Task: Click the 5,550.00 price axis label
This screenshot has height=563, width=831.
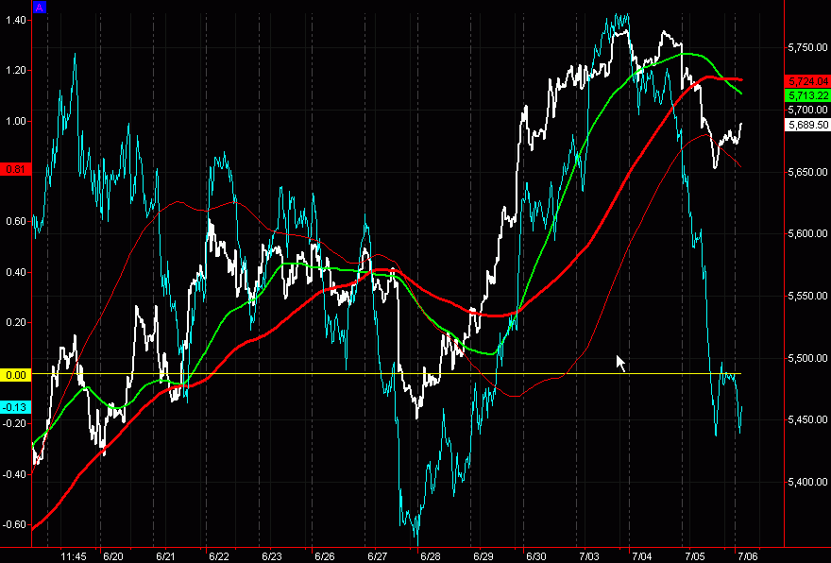Action: click(x=807, y=296)
